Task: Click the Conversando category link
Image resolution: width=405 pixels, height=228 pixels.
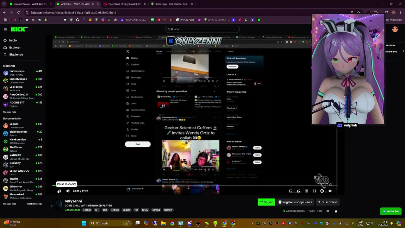Action: pos(72,210)
